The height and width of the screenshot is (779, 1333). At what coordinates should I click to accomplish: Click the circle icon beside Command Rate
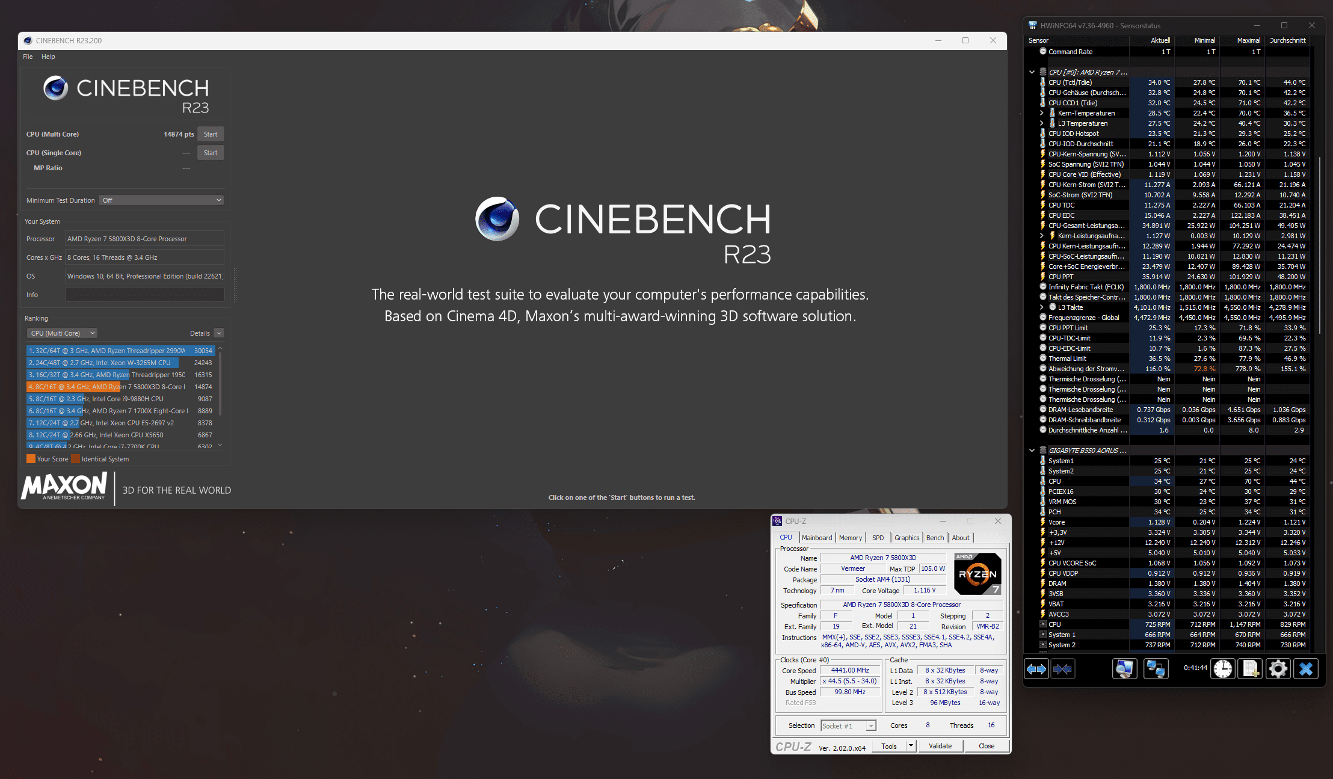(1042, 52)
